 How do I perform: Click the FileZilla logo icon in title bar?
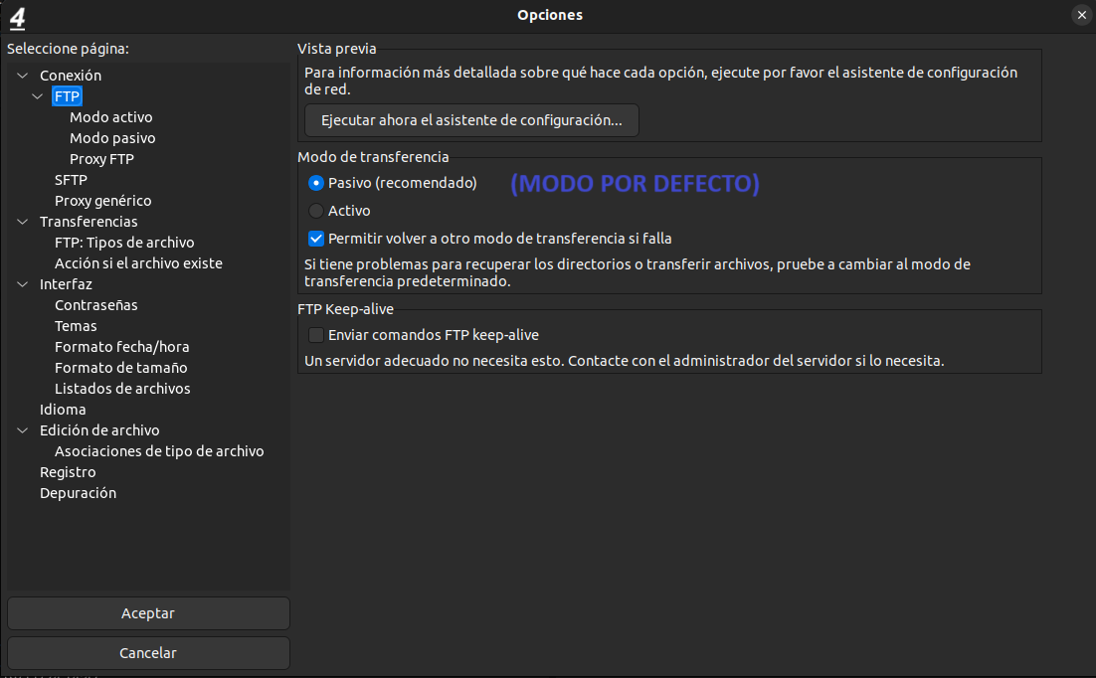coord(17,16)
